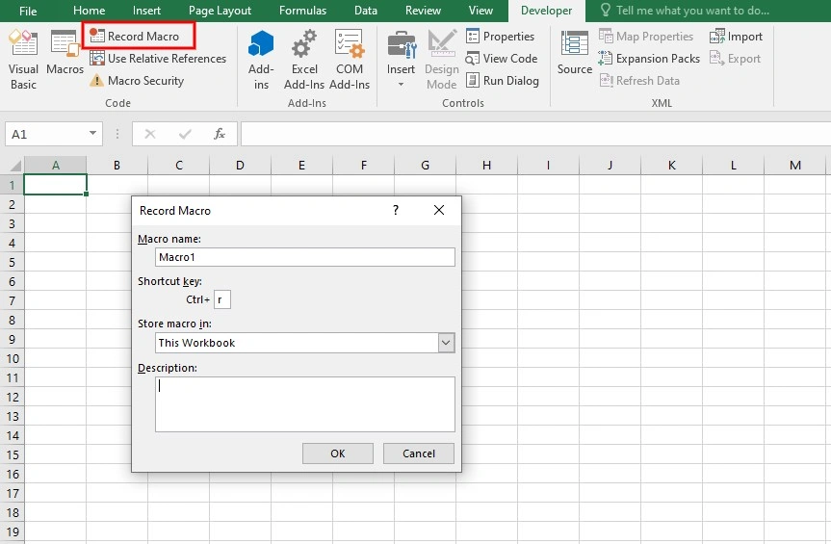This screenshot has width=831, height=544.
Task: Click Map Properties
Action: (646, 36)
